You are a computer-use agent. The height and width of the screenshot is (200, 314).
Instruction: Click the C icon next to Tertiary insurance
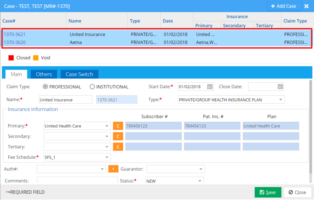coord(118,147)
